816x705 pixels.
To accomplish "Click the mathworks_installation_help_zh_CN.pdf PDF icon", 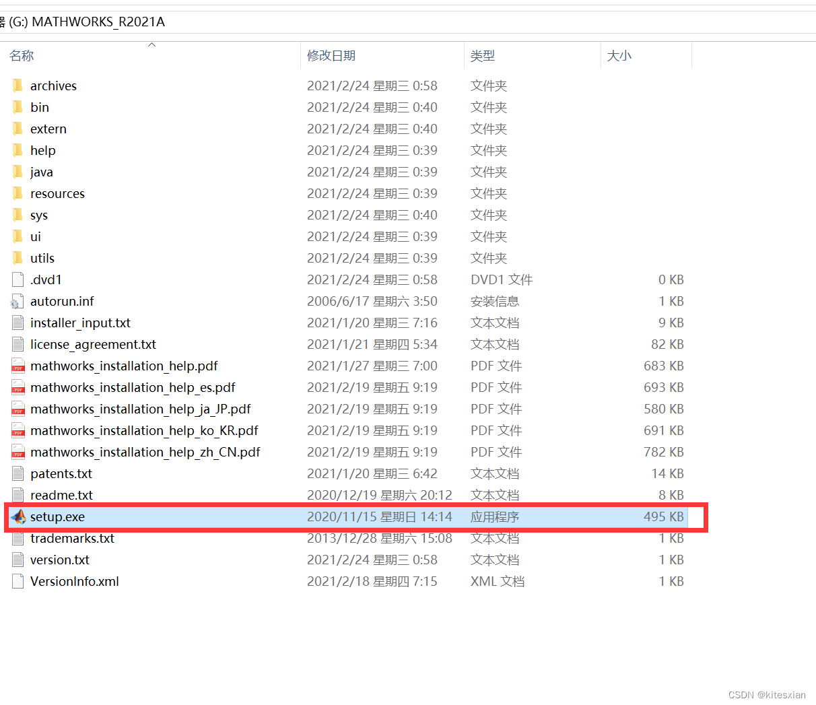I will pos(18,452).
